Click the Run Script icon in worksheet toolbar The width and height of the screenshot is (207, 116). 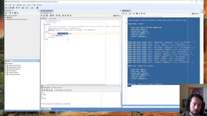click(x=44, y=15)
